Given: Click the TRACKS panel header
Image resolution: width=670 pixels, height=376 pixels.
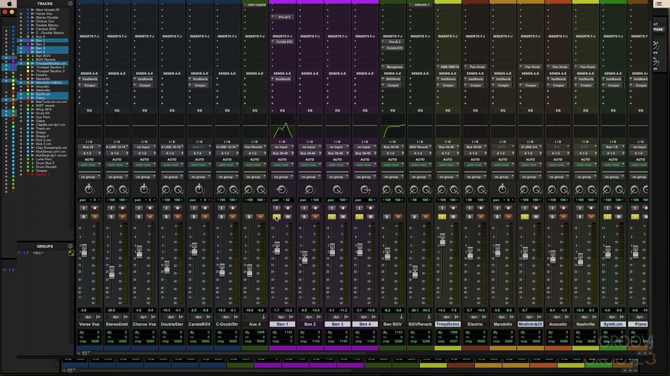Looking at the screenshot, I should (x=44, y=4).
